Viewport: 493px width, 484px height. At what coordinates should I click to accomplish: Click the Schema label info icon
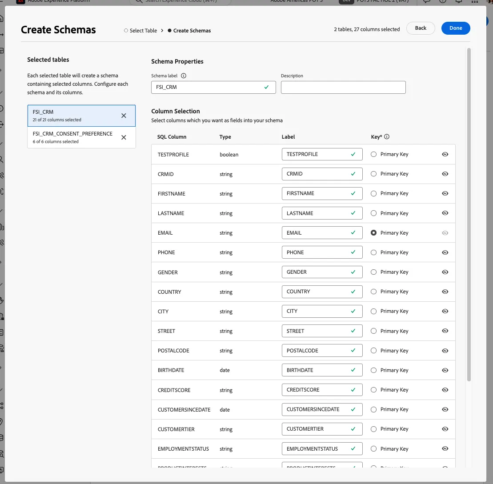(184, 76)
